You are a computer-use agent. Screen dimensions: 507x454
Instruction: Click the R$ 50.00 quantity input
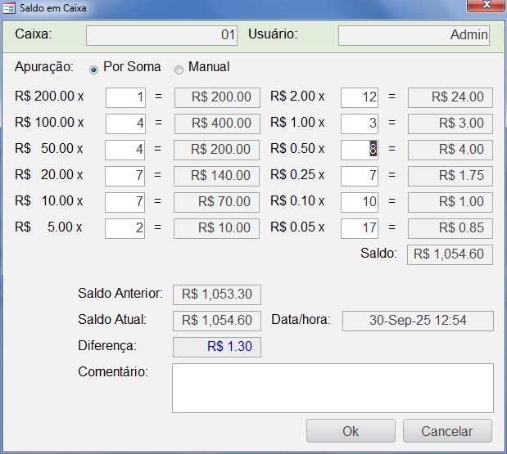click(x=125, y=150)
